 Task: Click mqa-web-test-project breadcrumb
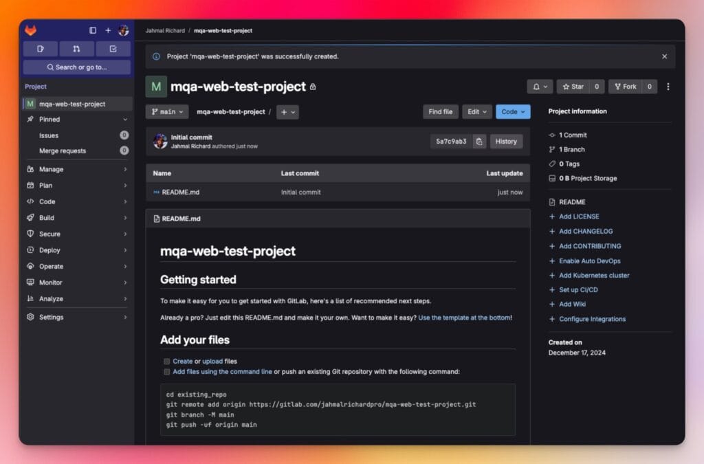pyautogui.click(x=223, y=30)
